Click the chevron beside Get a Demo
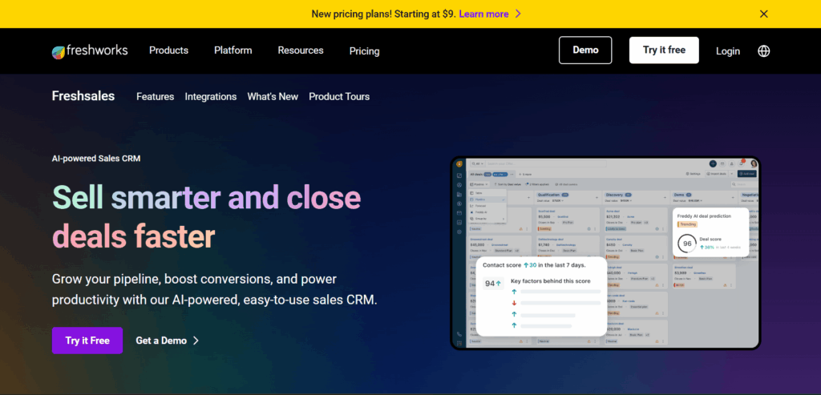The height and width of the screenshot is (395, 821). pyautogui.click(x=196, y=341)
